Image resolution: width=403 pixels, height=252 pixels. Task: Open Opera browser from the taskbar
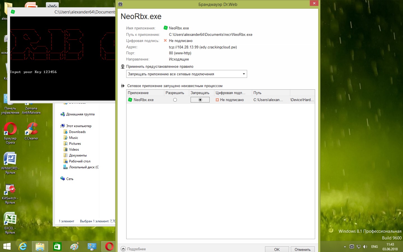click(109, 246)
